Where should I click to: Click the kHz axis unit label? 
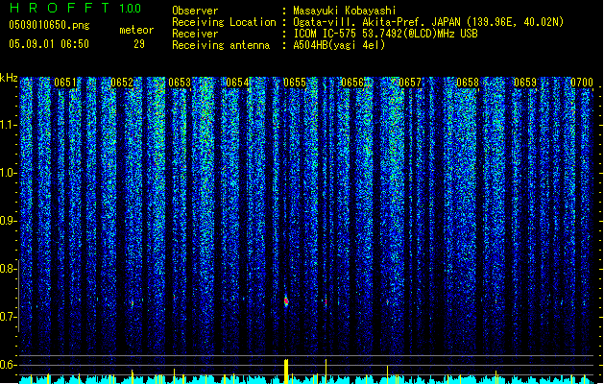pos(9,78)
